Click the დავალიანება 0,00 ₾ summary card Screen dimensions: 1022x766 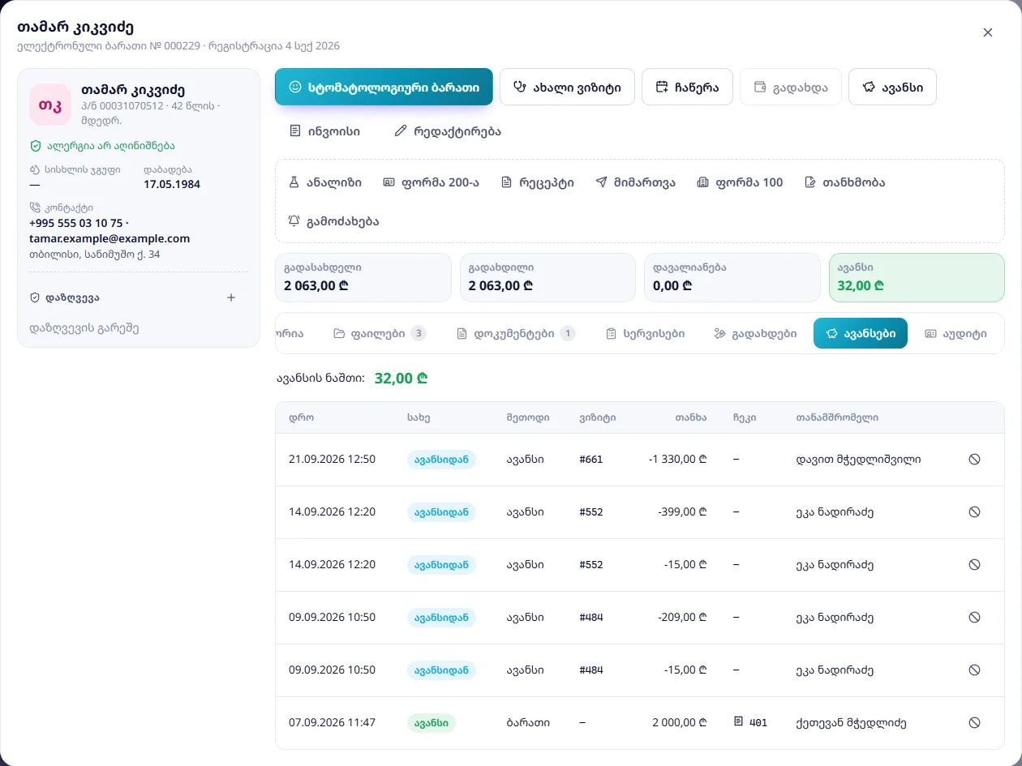(x=732, y=277)
